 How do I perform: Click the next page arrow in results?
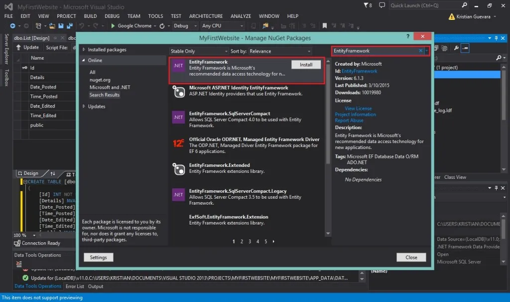click(273, 241)
